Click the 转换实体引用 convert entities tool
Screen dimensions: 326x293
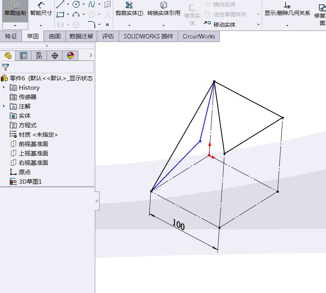tap(164, 9)
